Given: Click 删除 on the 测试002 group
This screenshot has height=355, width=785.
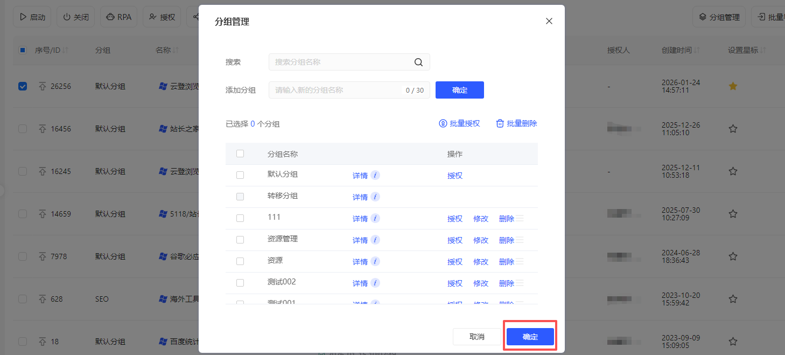Looking at the screenshot, I should point(506,283).
